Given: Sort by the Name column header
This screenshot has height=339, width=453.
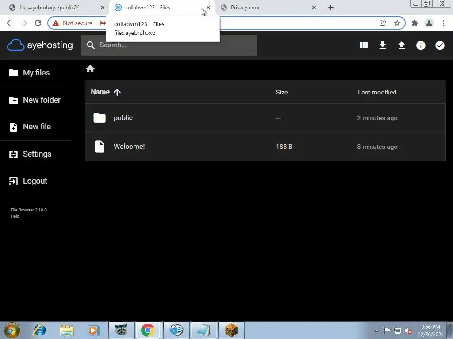Looking at the screenshot, I should tap(105, 92).
